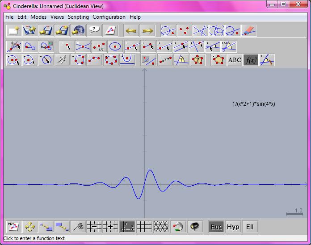Select the add point tool
Viewport: 311px width, 245px height.
pos(67,46)
